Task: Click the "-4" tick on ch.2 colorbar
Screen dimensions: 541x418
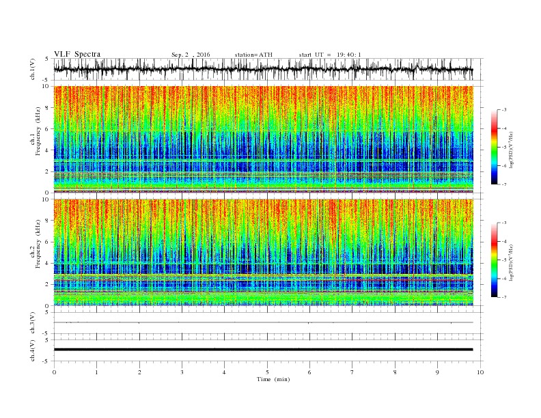Action: tap(503, 241)
